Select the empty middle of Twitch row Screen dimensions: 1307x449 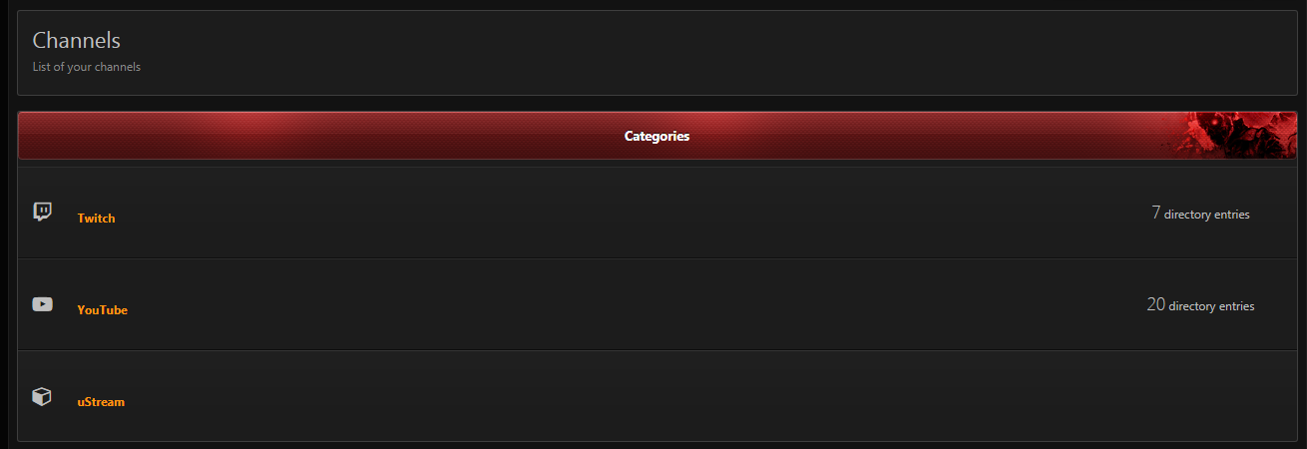coord(639,214)
